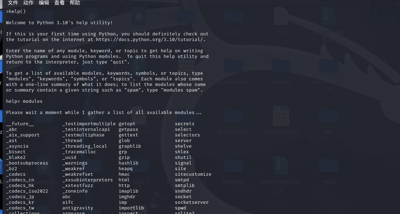Select the "sndhdr" module name

tap(183, 191)
